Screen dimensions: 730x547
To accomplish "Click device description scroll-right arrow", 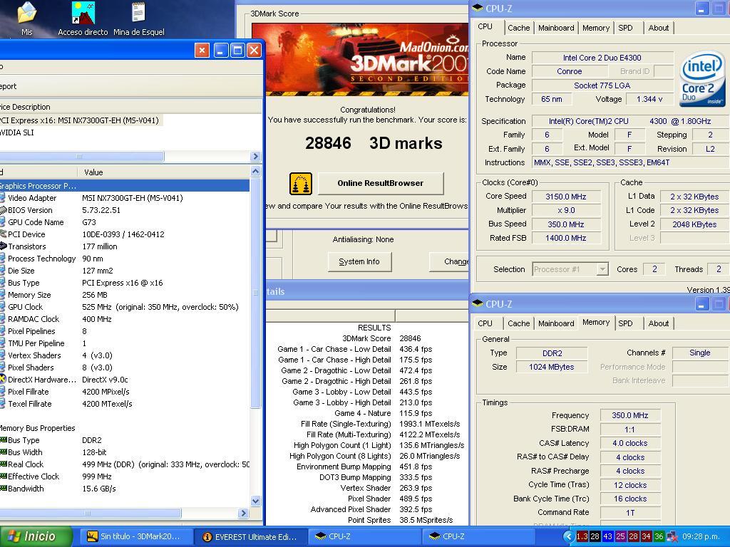I will pos(255,156).
